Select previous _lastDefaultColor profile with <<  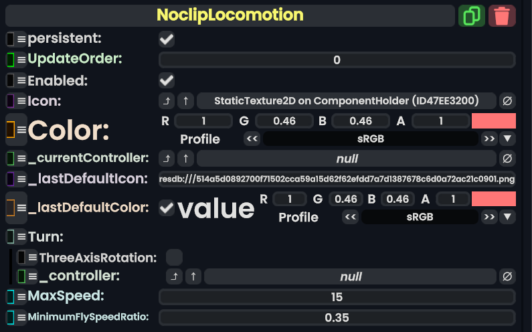click(351, 217)
